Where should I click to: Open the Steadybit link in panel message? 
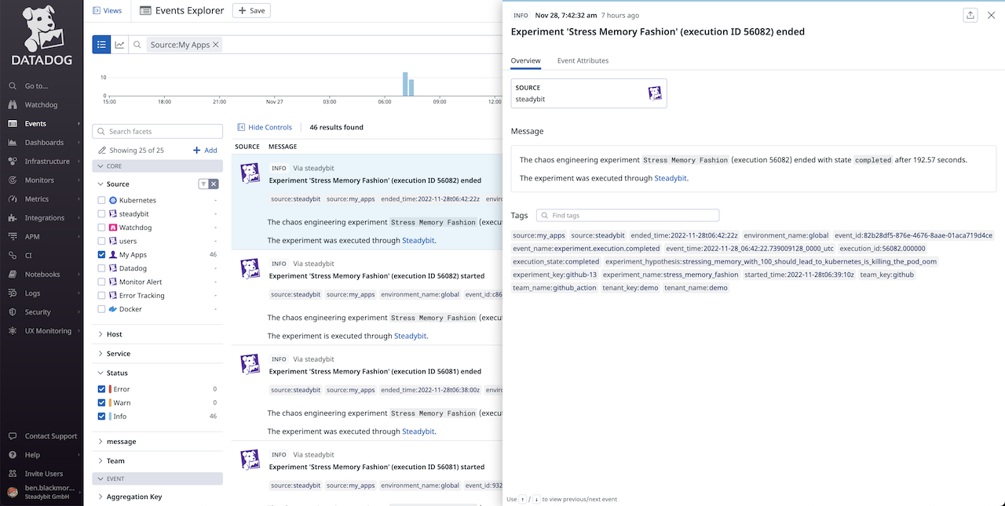[671, 178]
